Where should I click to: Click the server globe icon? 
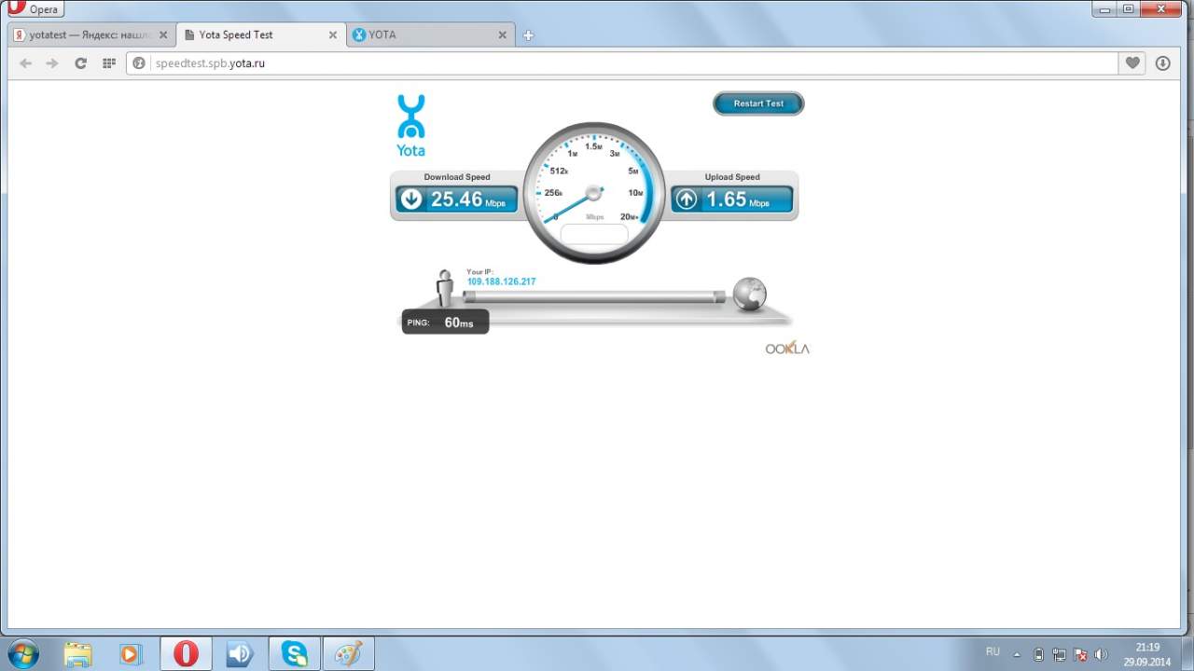749,294
